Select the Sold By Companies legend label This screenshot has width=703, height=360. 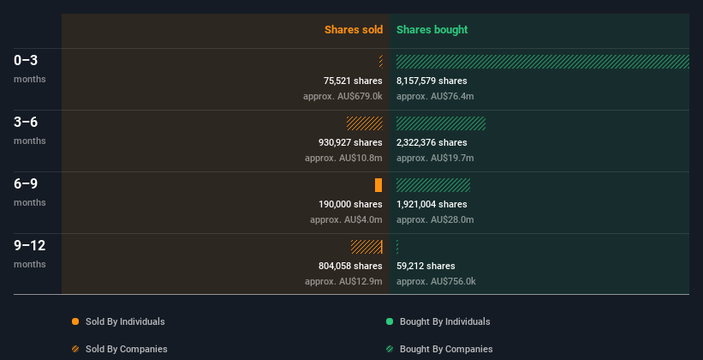pos(127,349)
